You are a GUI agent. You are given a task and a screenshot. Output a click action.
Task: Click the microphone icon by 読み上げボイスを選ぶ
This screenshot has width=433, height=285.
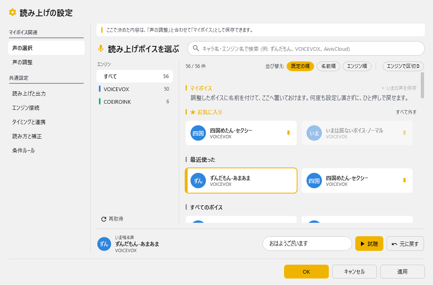click(x=101, y=49)
